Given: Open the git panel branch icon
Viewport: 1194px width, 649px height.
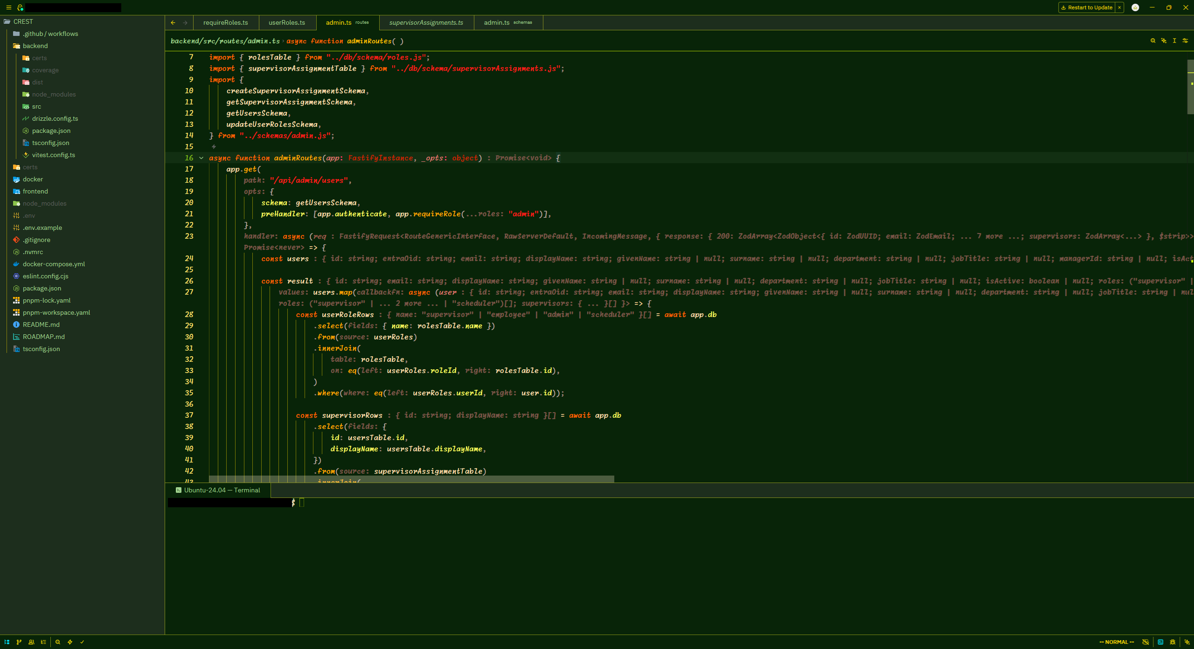Looking at the screenshot, I should click(x=19, y=642).
